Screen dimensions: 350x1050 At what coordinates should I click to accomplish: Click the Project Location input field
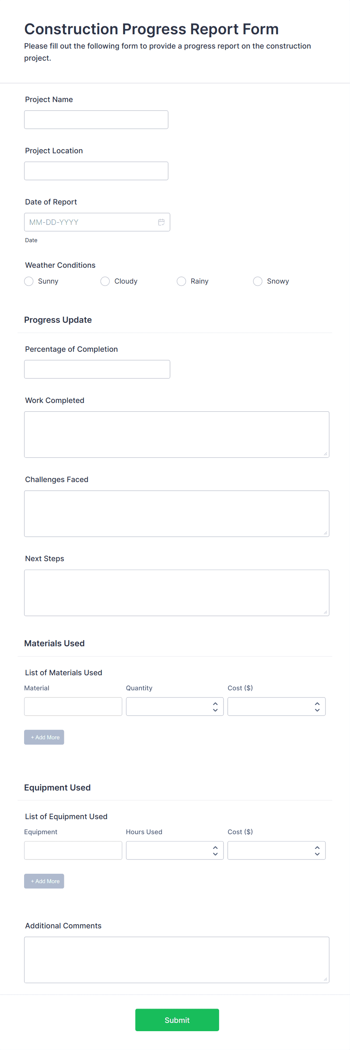click(x=96, y=170)
